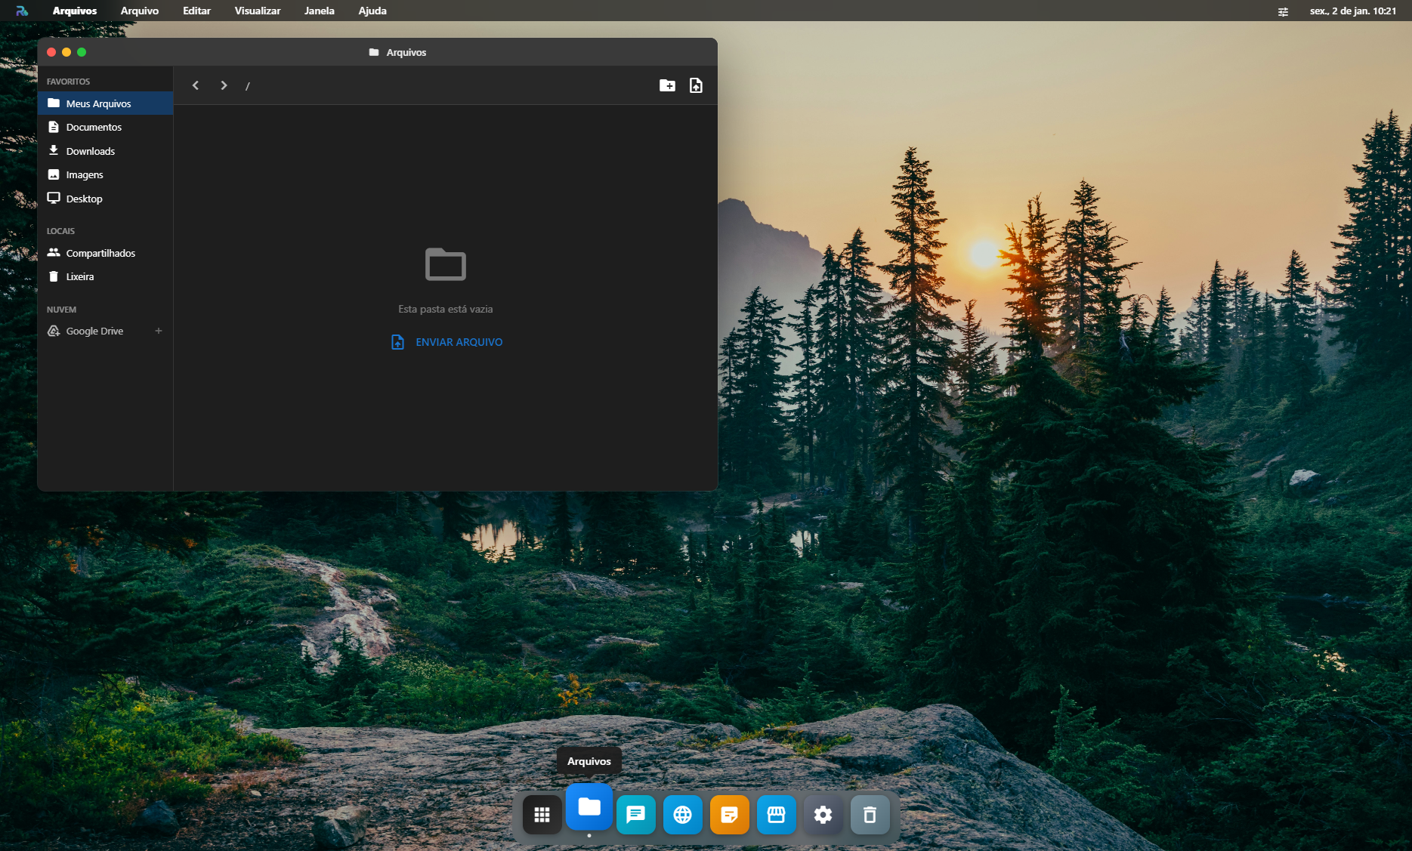This screenshot has width=1412, height=851.
Task: Click the quick settings sliders icon in the taskbar
Action: tap(1282, 11)
